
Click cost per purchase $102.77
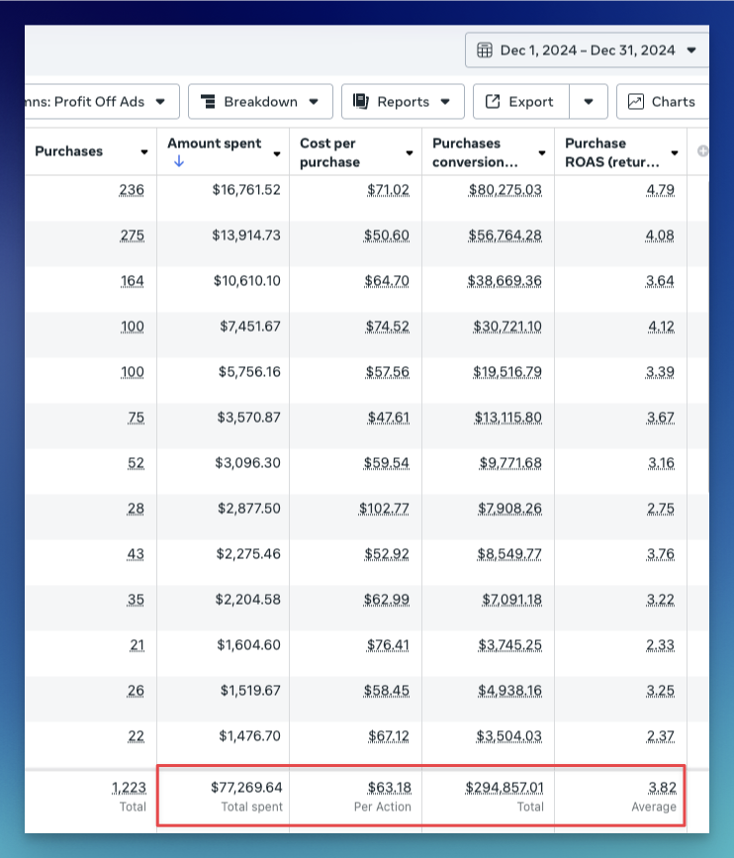coord(384,509)
